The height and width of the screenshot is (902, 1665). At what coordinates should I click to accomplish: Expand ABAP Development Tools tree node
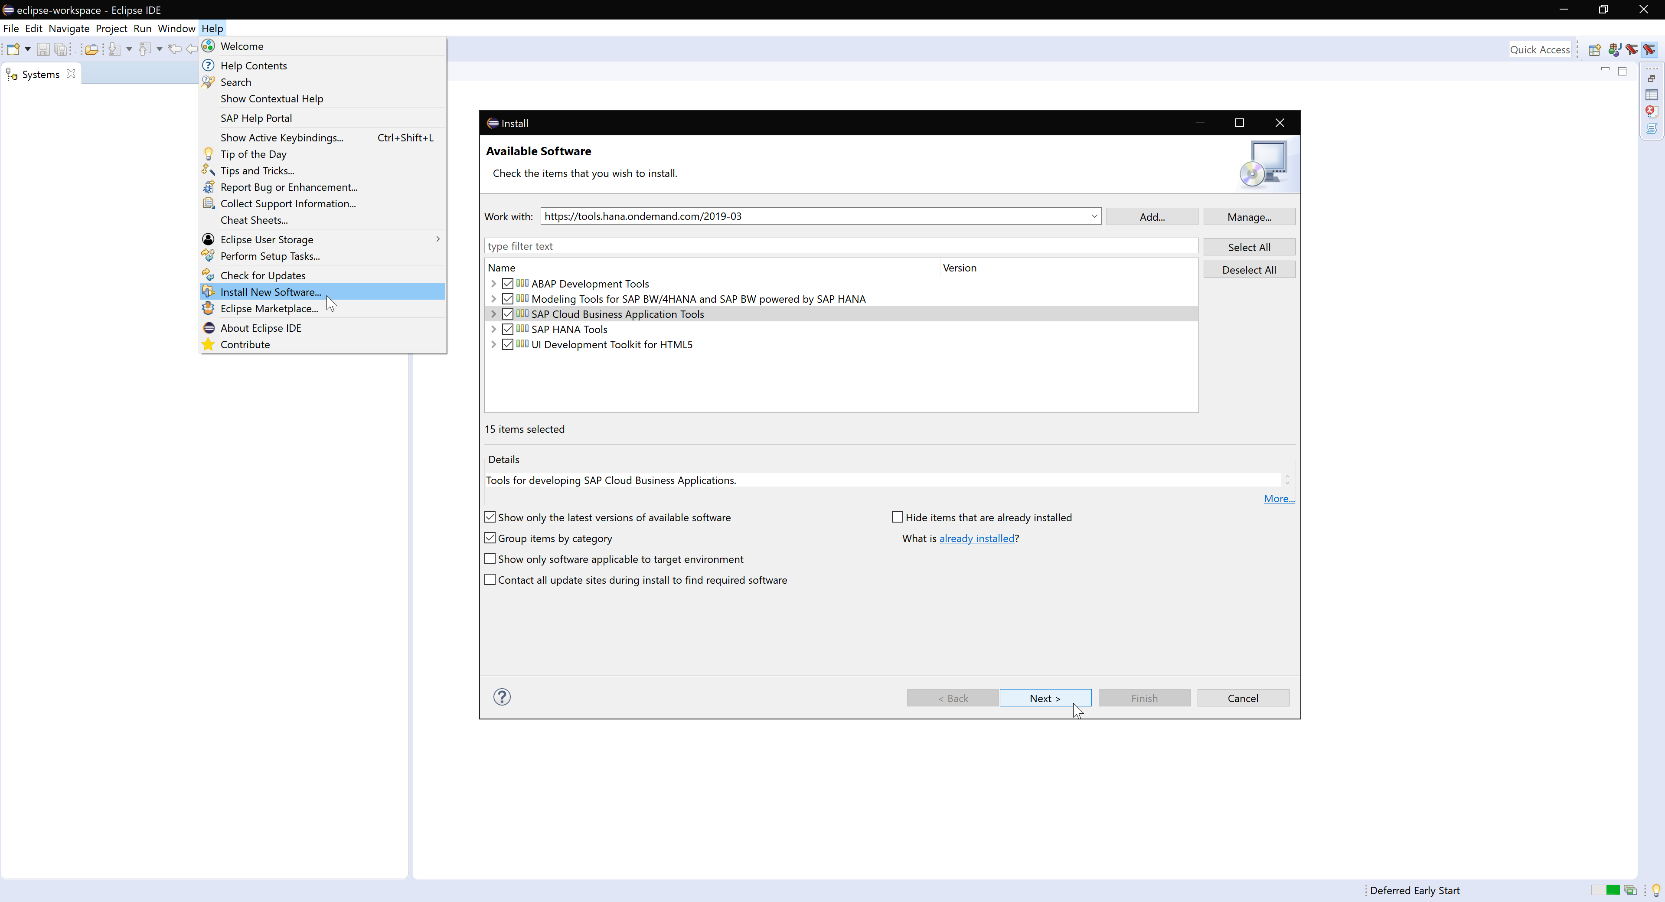coord(494,284)
